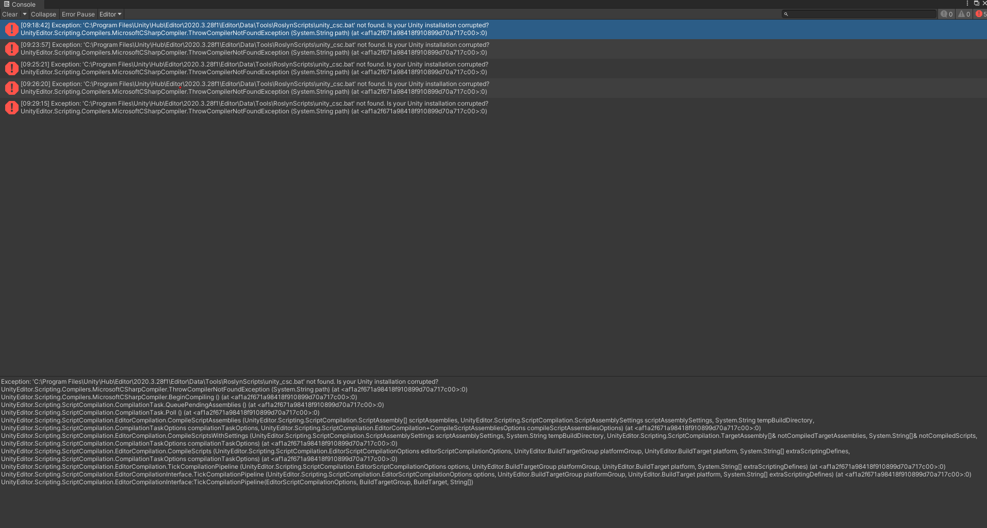Toggle error message filter showing 5
Screen dimensions: 987x528
pos(980,14)
